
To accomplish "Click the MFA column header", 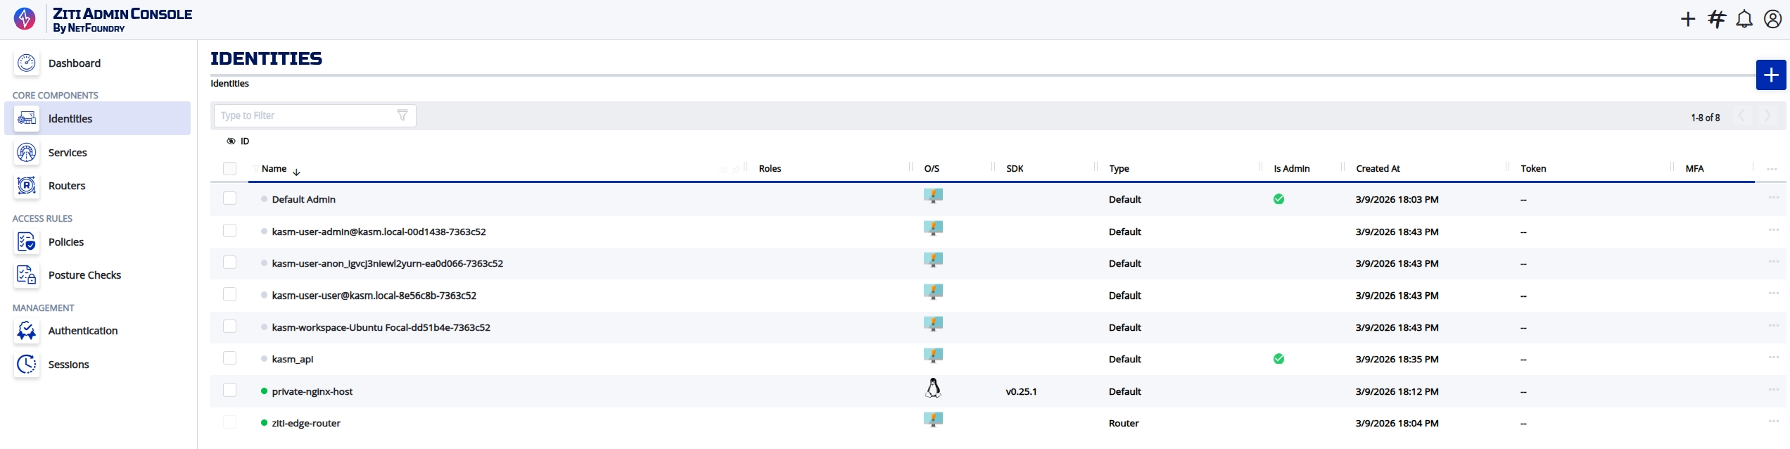I will tap(1694, 169).
